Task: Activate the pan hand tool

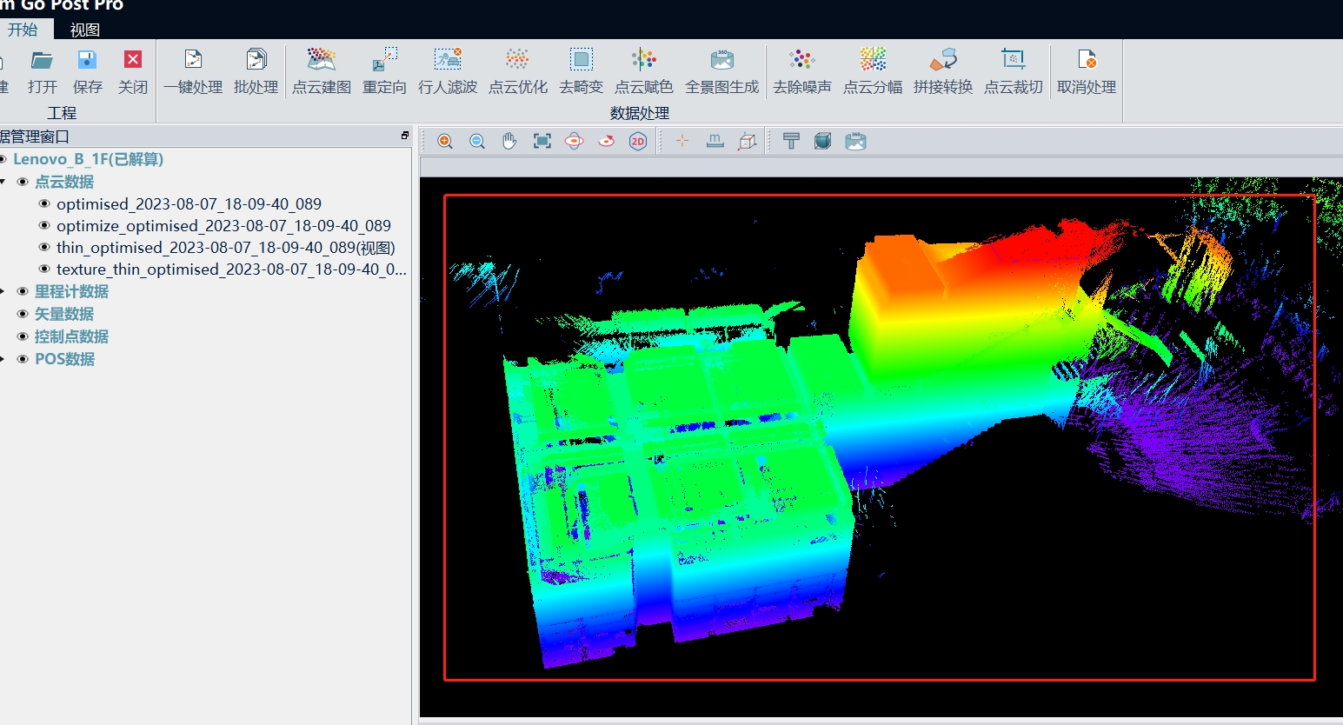Action: coord(509,142)
